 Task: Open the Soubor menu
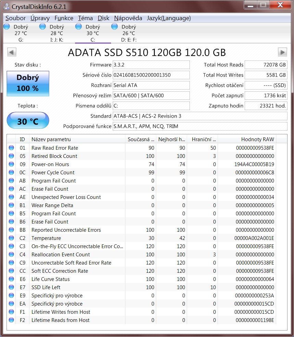pyautogui.click(x=15, y=18)
